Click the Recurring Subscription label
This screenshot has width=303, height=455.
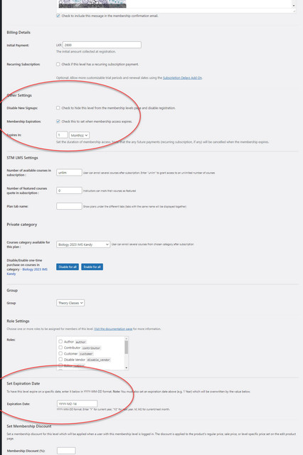(23, 64)
